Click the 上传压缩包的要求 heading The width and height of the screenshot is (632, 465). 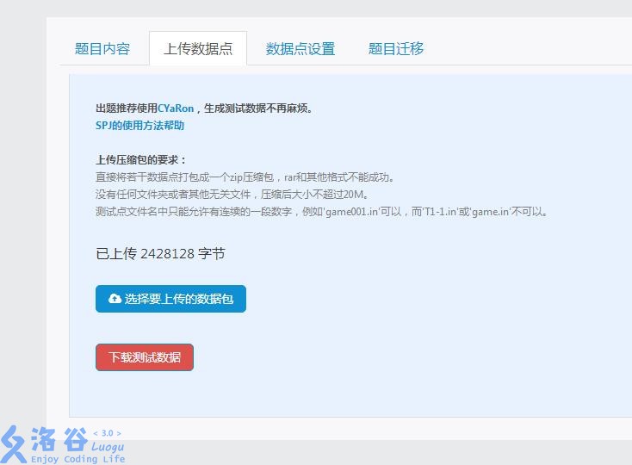pyautogui.click(x=140, y=160)
